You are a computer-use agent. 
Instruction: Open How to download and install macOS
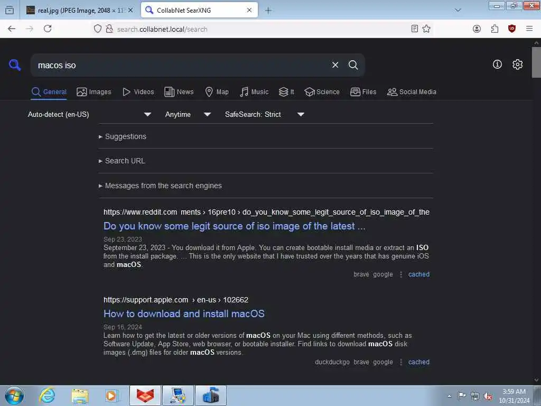tap(184, 314)
